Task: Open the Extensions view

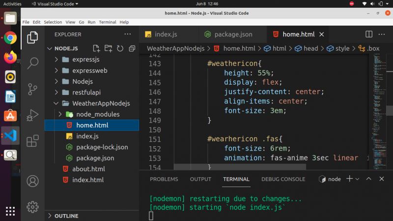Action: (32, 141)
